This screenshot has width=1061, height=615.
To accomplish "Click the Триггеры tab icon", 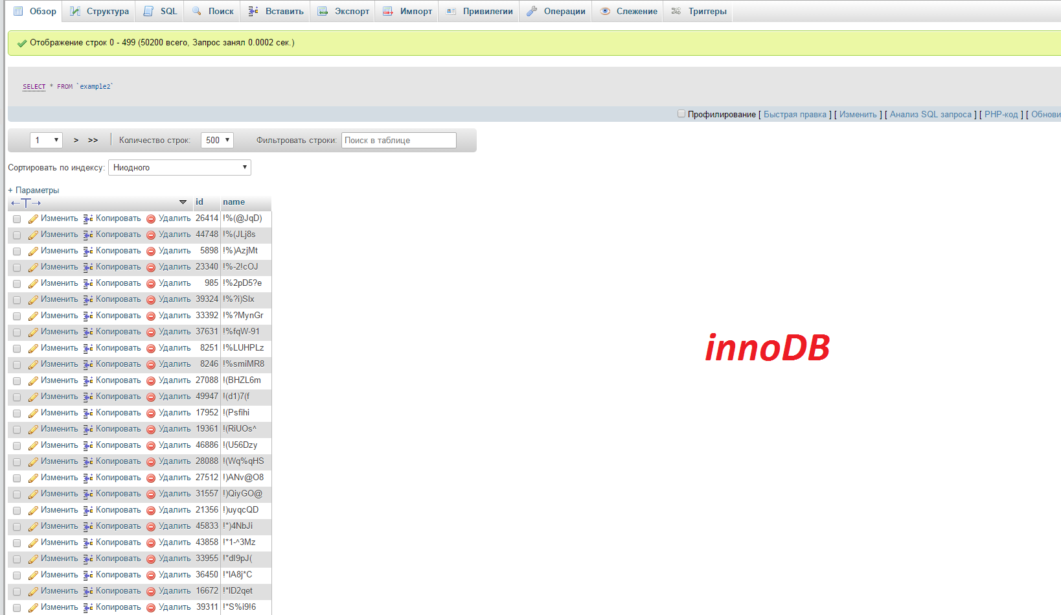I will [676, 11].
